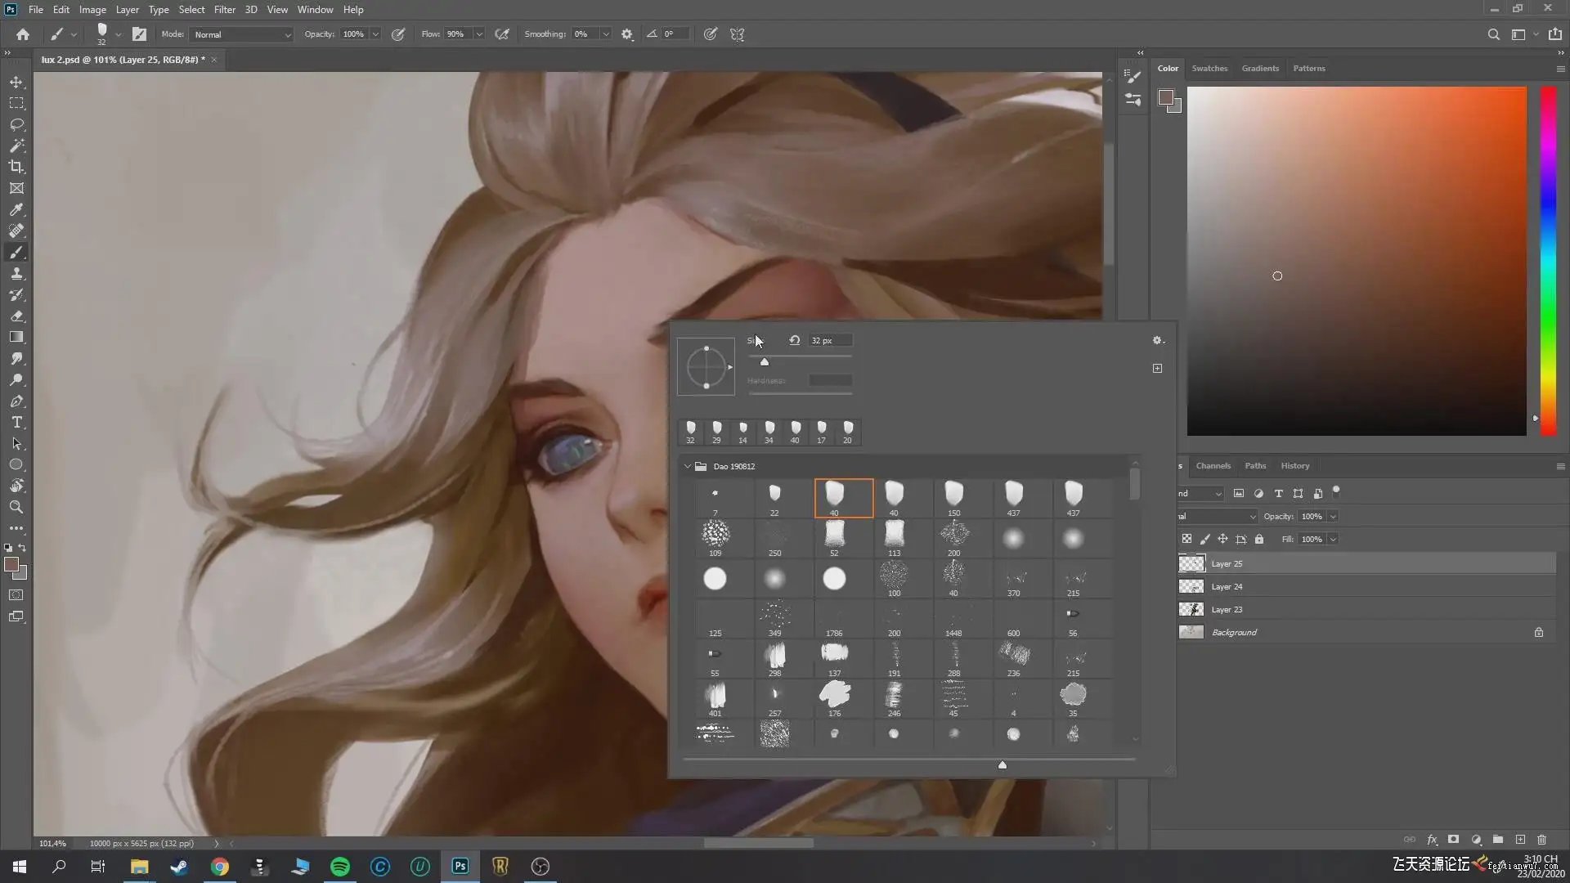The width and height of the screenshot is (1570, 883).
Task: Collapse the Dao 190812 brush folder
Action: (x=688, y=466)
